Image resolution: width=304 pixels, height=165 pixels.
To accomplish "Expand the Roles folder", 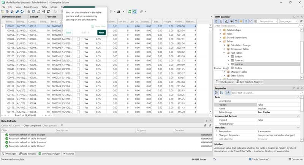I will click(x=220, y=34).
